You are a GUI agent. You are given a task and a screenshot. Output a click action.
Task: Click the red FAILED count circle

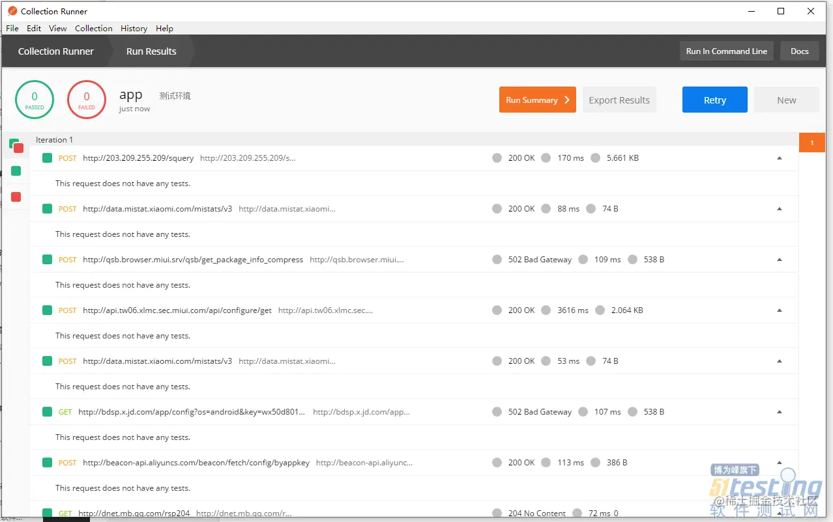pos(87,100)
